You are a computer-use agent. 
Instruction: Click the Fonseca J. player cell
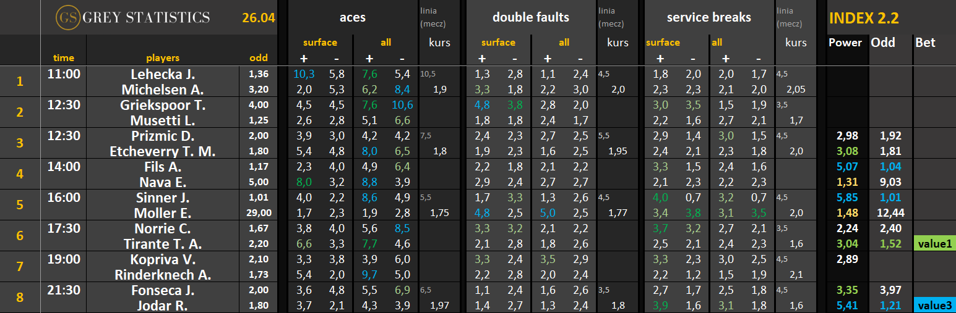pyautogui.click(x=163, y=290)
